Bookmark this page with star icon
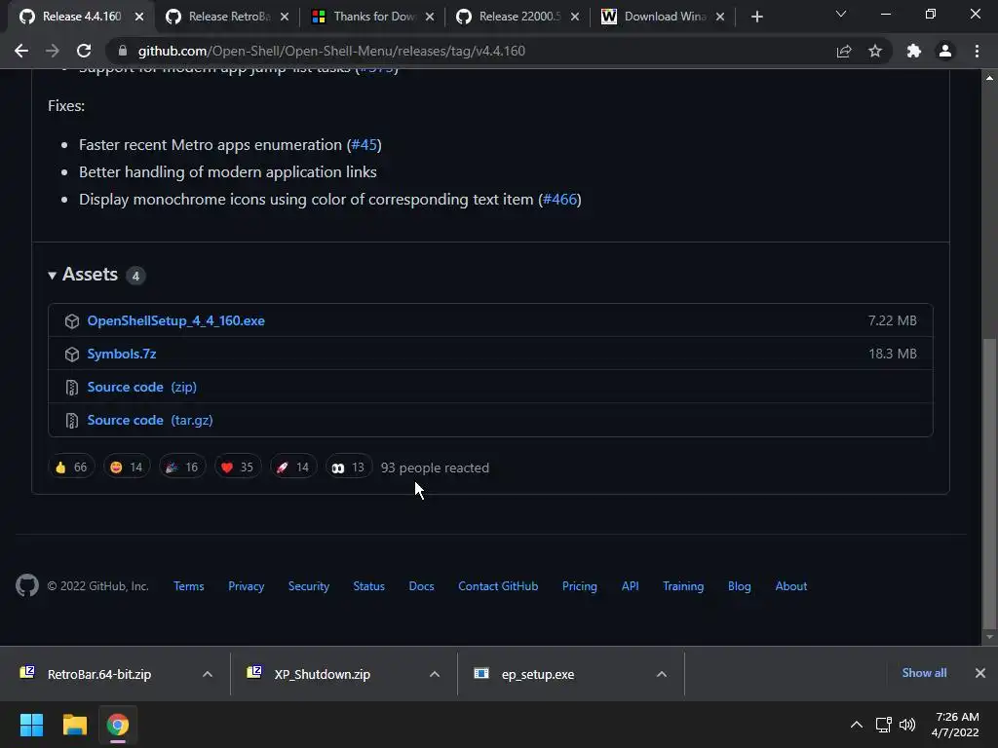This screenshot has width=998, height=748. [875, 51]
